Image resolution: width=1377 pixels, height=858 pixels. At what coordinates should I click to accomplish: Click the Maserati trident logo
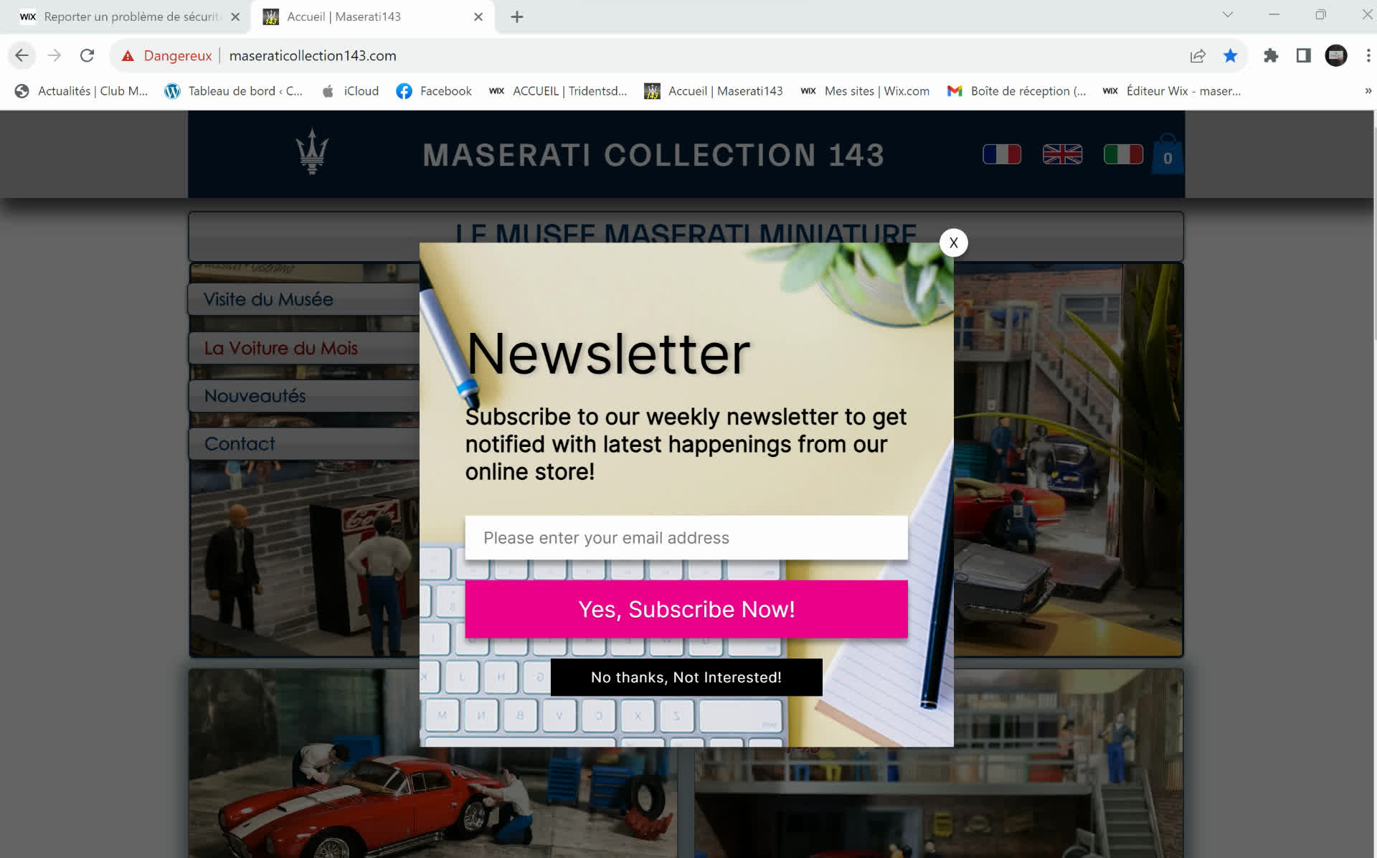312,152
